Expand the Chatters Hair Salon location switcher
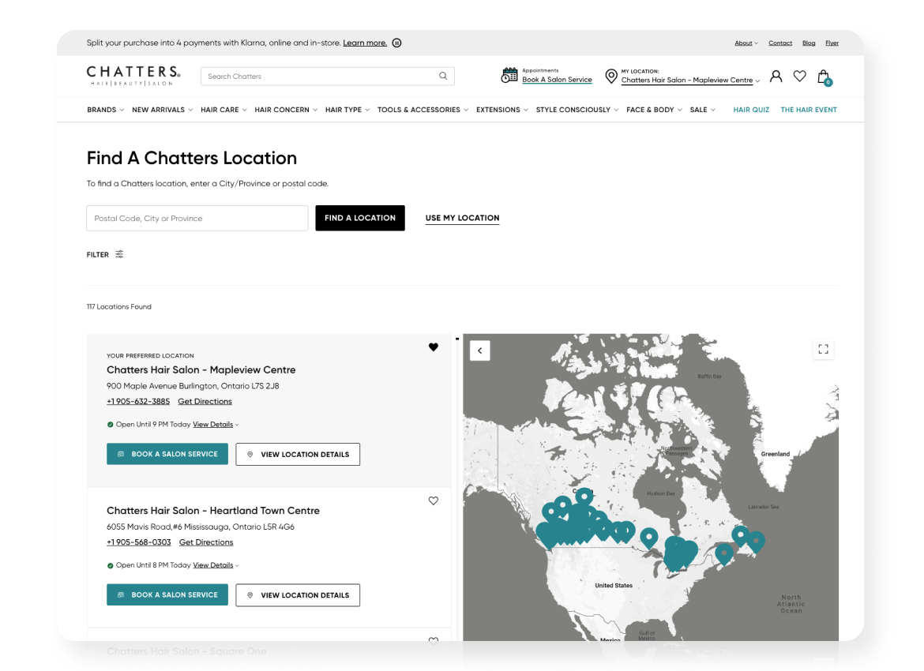 pos(688,80)
